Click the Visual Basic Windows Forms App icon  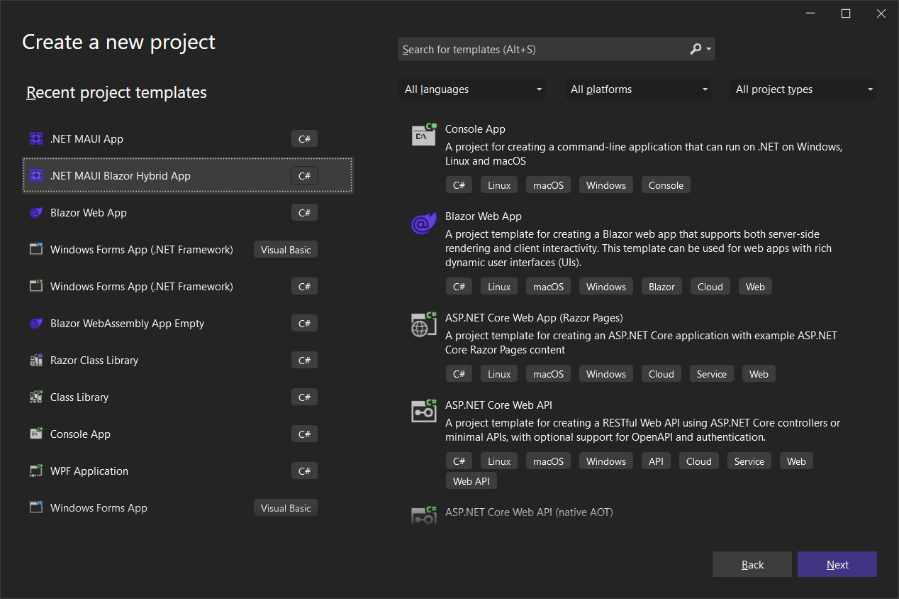pyautogui.click(x=36, y=507)
